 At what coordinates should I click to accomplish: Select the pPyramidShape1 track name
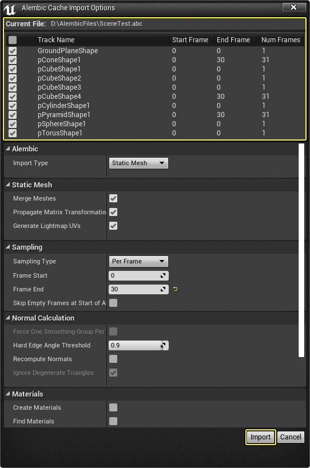(63, 115)
